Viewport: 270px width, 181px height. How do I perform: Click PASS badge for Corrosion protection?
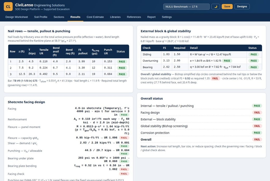click(257, 133)
